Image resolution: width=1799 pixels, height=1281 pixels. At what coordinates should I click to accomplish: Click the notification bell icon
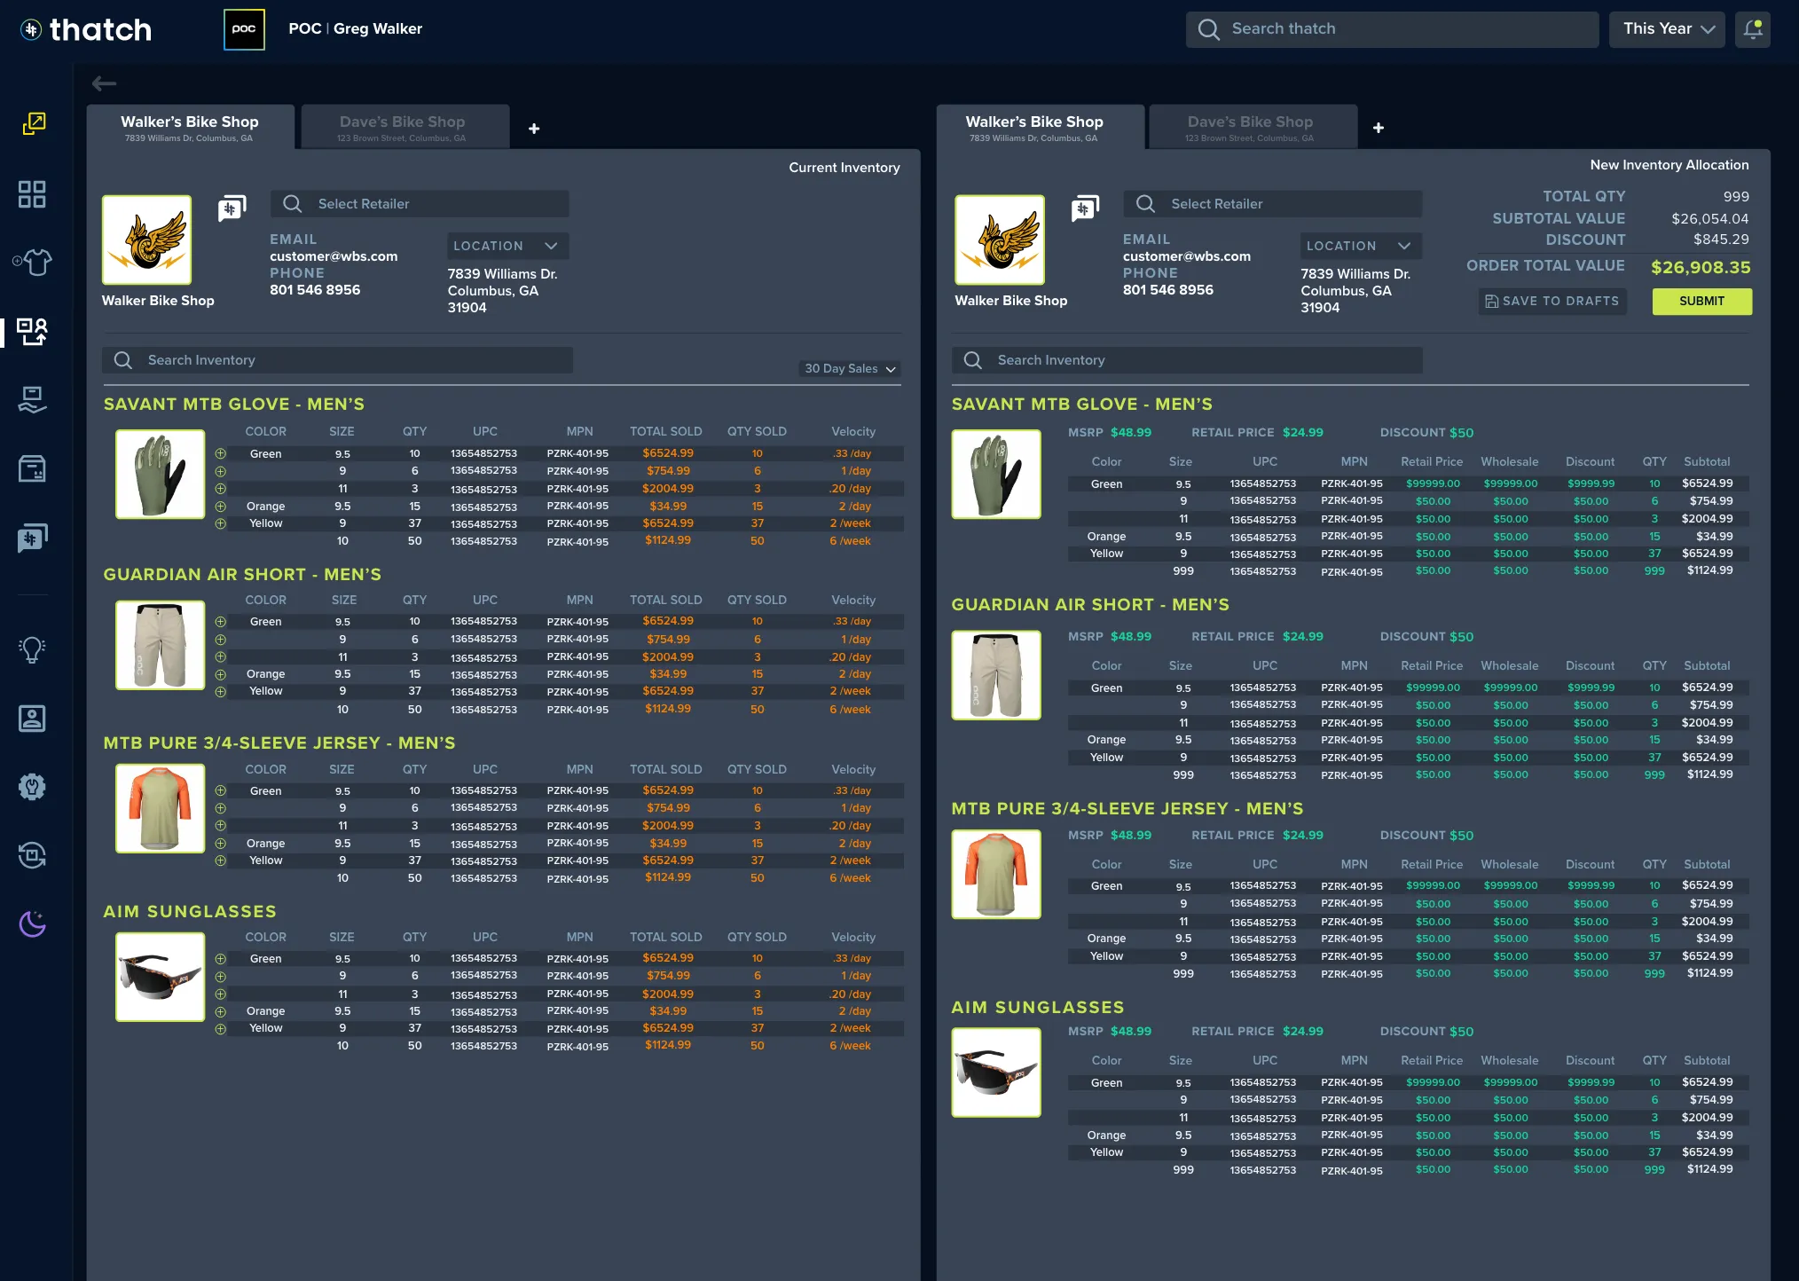pyautogui.click(x=1753, y=29)
